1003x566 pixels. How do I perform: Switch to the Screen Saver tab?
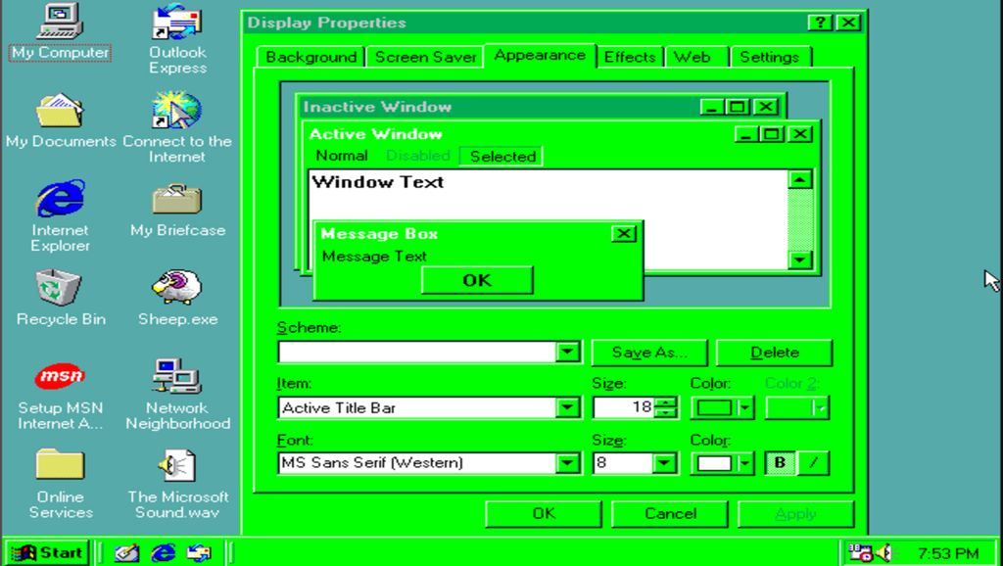425,57
